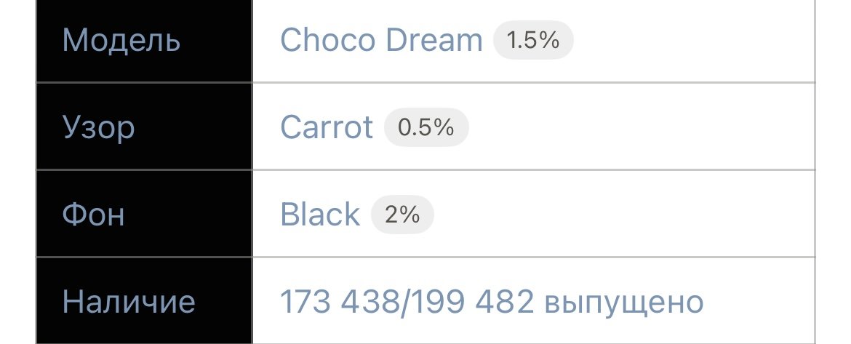Click blank space in the Choco Dream row
The height and width of the screenshot is (344, 851).
point(695,40)
